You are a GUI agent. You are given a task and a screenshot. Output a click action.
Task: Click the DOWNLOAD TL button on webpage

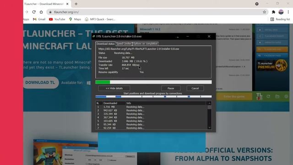click(40, 82)
